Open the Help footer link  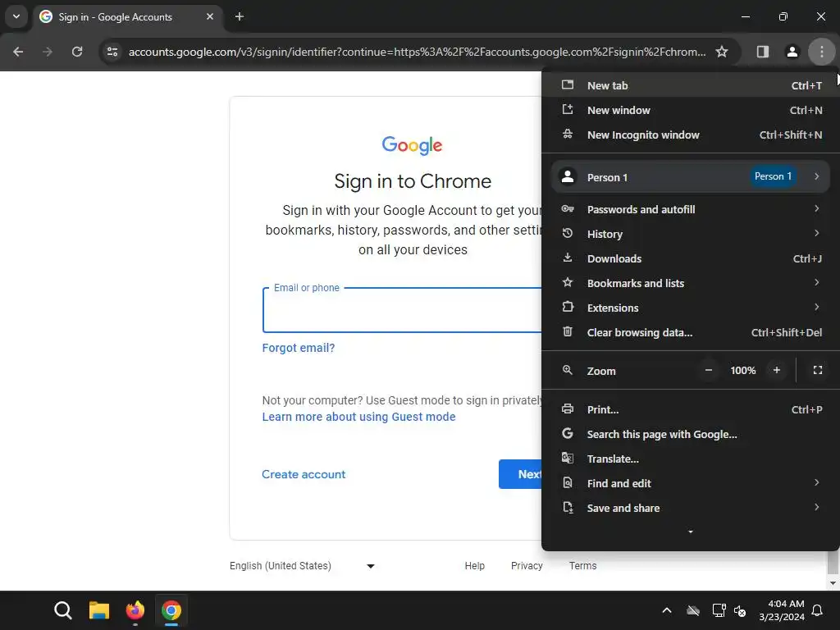(x=475, y=566)
